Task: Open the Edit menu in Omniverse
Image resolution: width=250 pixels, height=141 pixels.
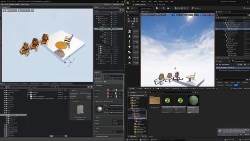Action: pos(2,4)
